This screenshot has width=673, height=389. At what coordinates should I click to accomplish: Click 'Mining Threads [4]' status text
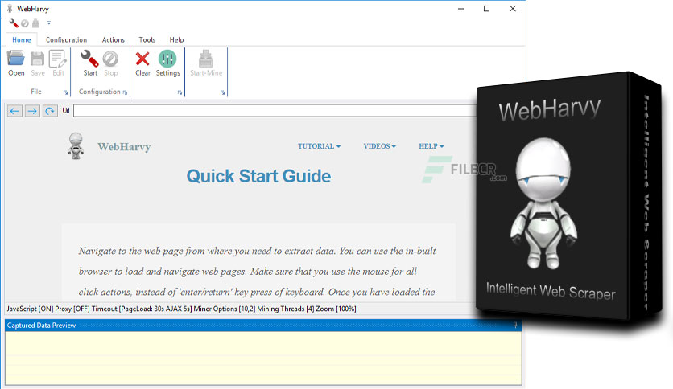[x=286, y=309]
